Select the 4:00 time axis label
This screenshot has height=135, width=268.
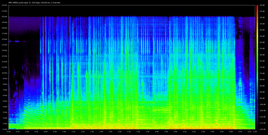[x=231, y=132]
